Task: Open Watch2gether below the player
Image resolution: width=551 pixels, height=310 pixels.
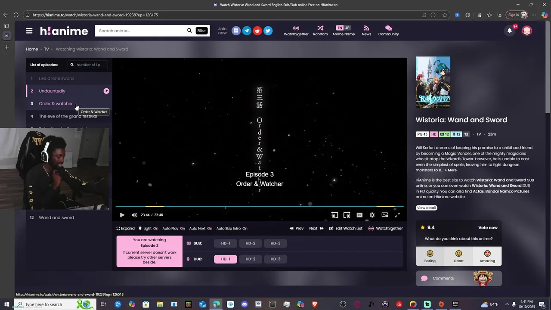Action: coord(386,228)
